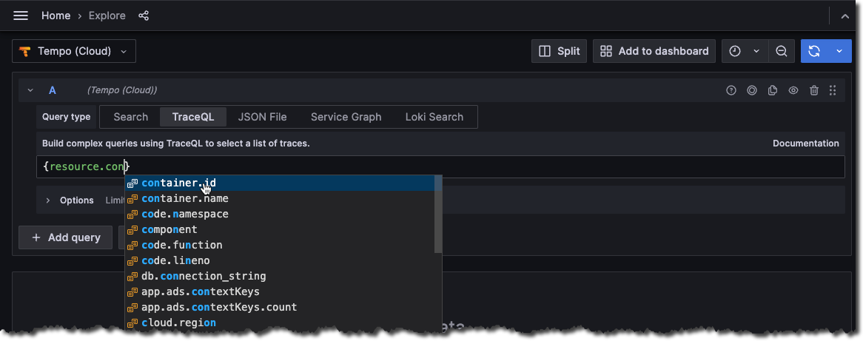863x341 pixels.
Task: Click the drag handle for query A
Action: pyautogui.click(x=833, y=90)
